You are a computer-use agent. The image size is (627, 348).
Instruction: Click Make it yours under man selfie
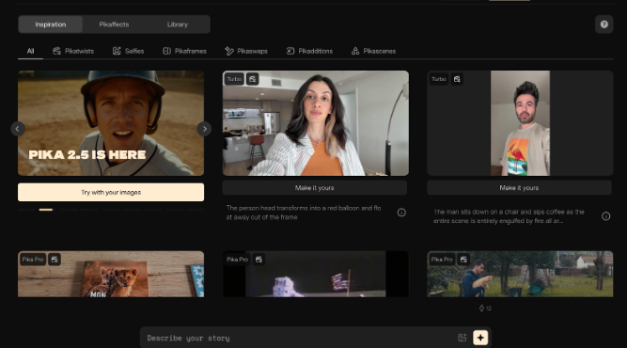click(x=519, y=187)
